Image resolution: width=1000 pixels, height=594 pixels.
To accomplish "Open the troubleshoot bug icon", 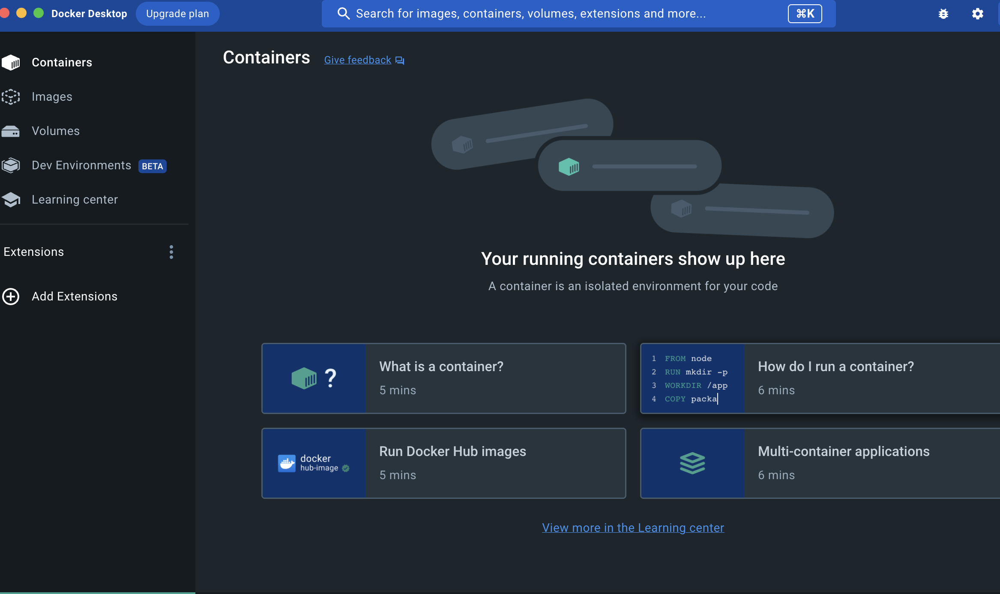I will [943, 14].
